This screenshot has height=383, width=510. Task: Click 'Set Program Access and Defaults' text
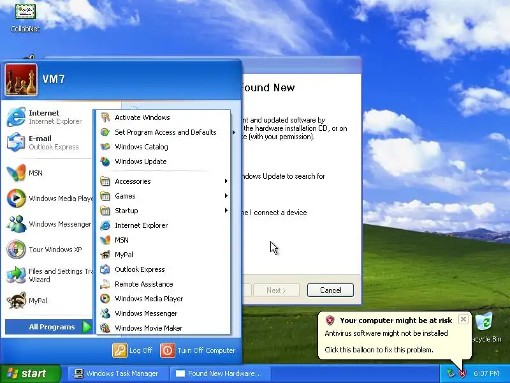166,132
